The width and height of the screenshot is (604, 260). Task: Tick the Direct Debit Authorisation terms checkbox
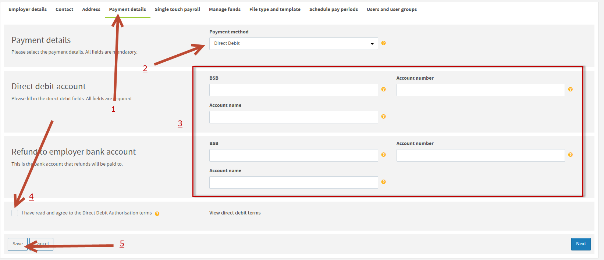point(15,213)
